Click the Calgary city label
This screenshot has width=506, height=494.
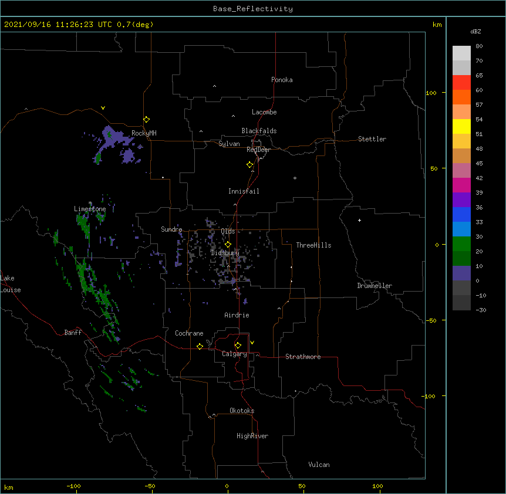coord(234,354)
